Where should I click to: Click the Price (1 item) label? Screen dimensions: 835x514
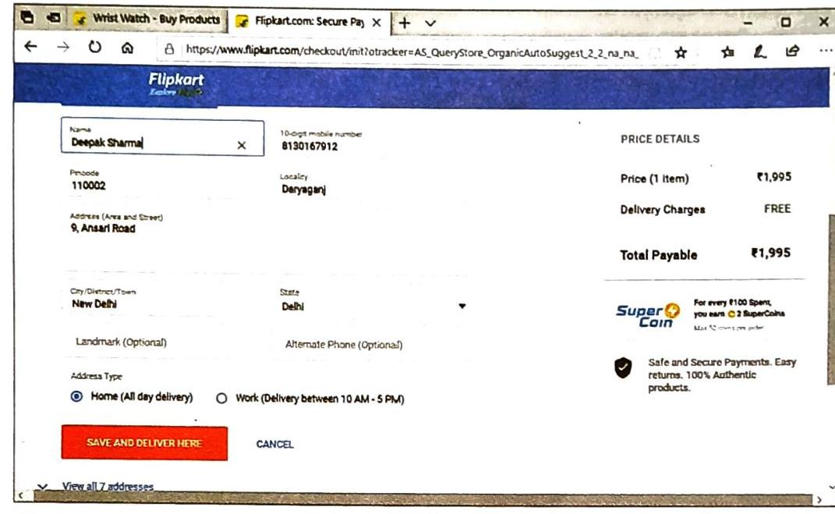tap(654, 179)
